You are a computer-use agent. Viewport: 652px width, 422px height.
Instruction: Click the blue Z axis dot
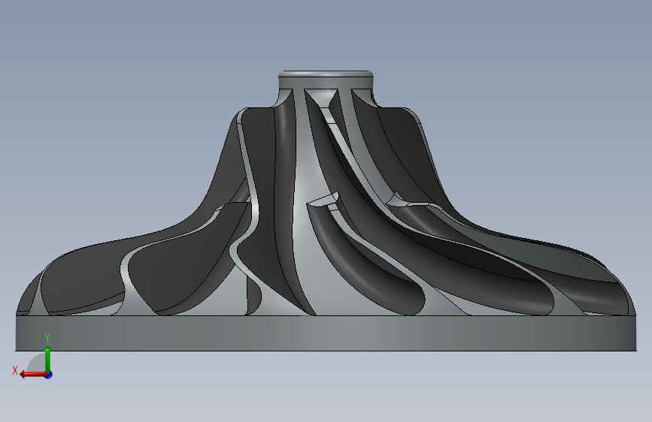49,375
